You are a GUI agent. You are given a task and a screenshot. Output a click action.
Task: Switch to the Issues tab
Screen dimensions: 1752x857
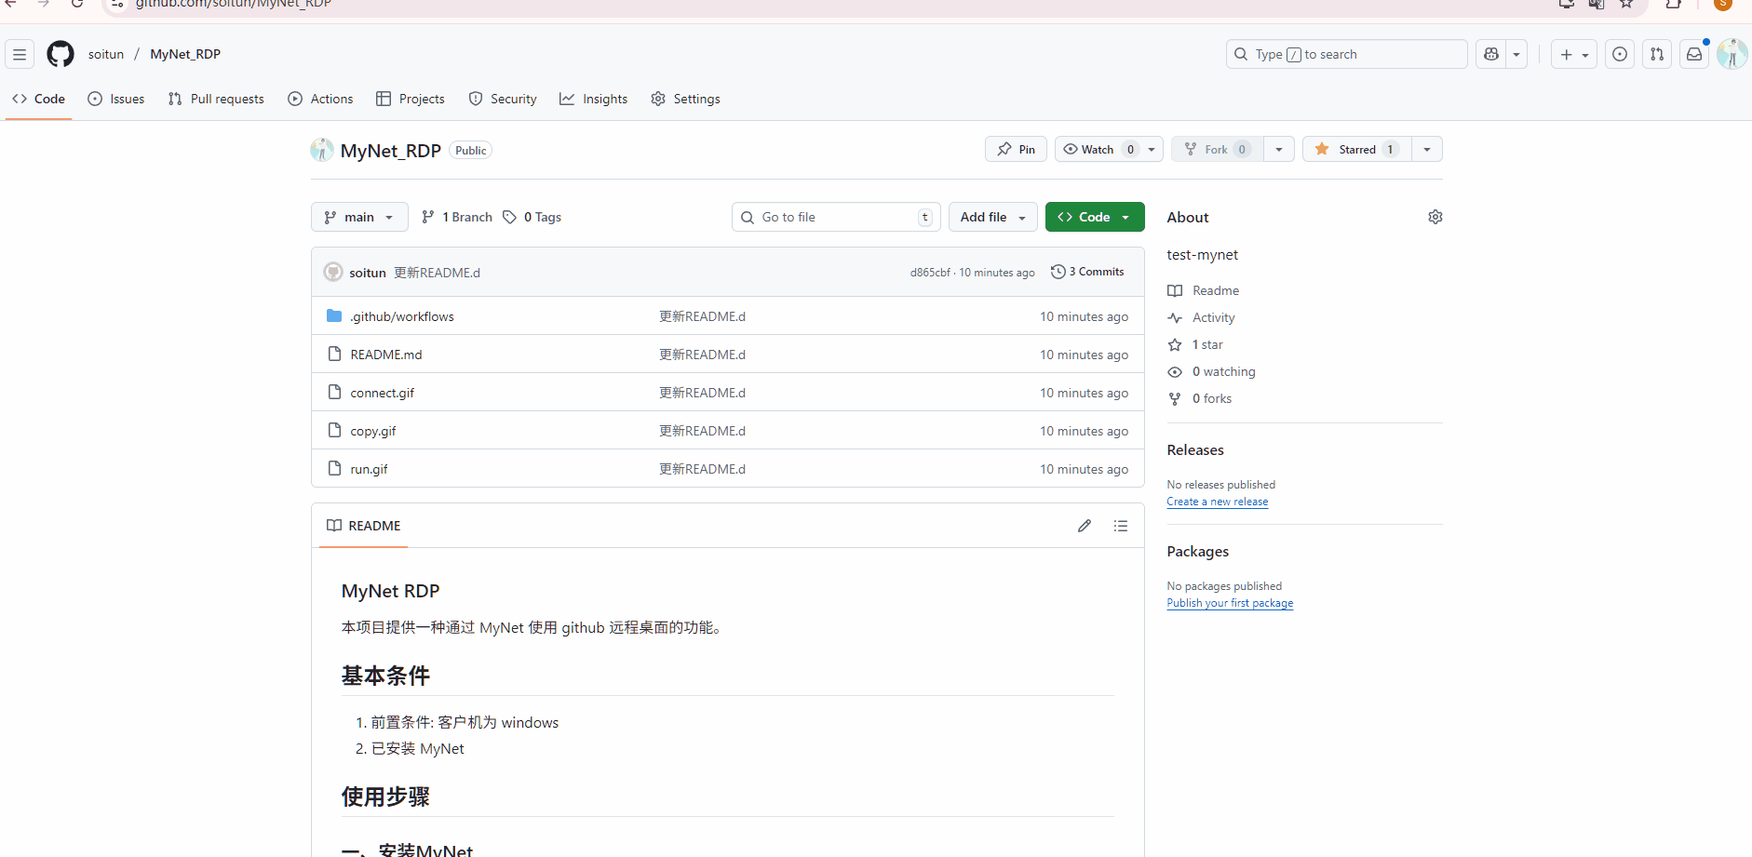[x=116, y=99]
